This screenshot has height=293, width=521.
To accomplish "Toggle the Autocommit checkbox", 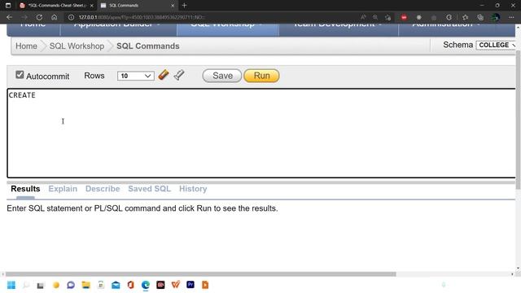I will pos(20,75).
